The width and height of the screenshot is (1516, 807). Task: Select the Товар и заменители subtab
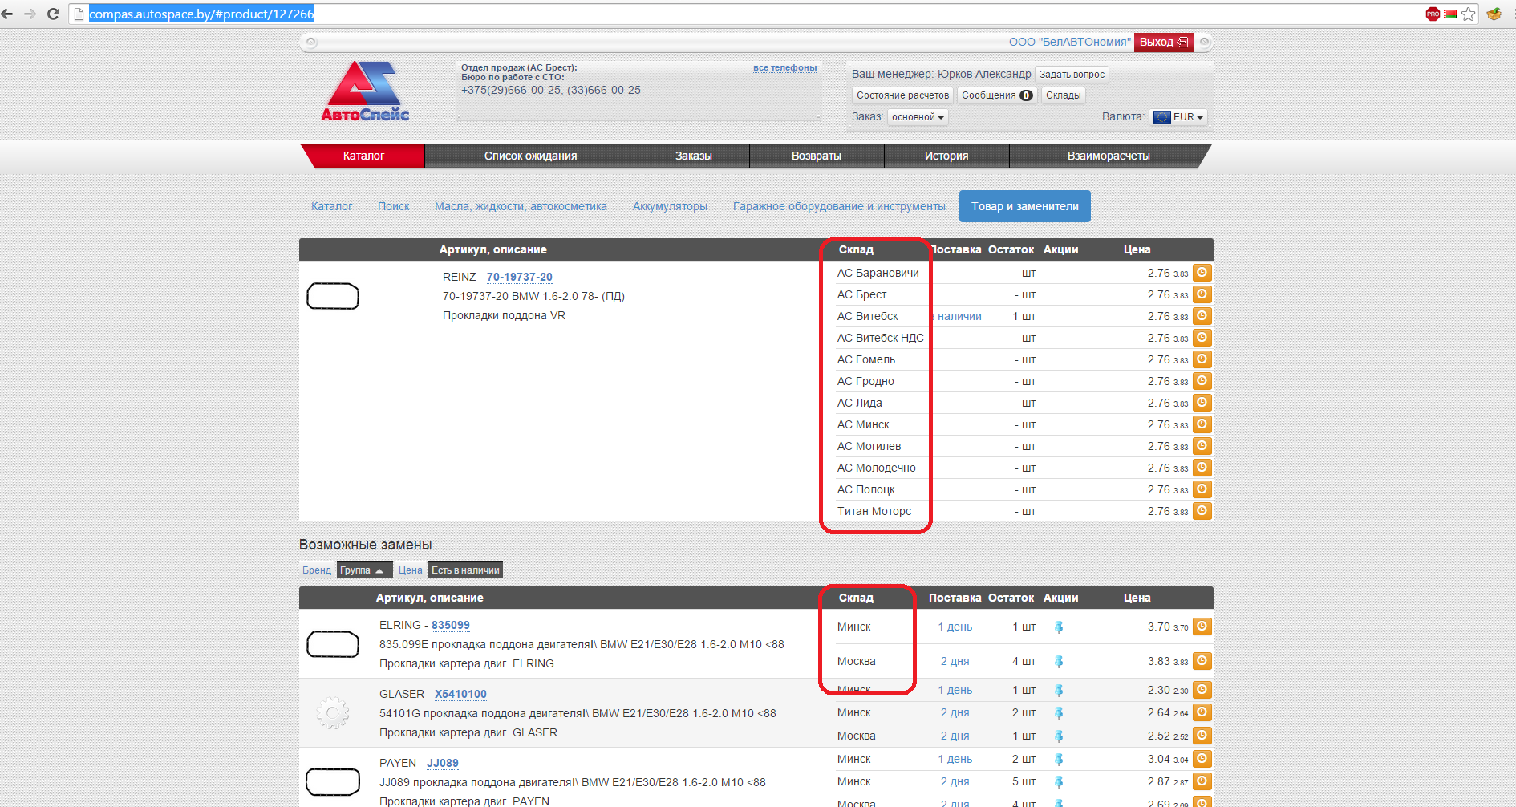coord(1025,206)
